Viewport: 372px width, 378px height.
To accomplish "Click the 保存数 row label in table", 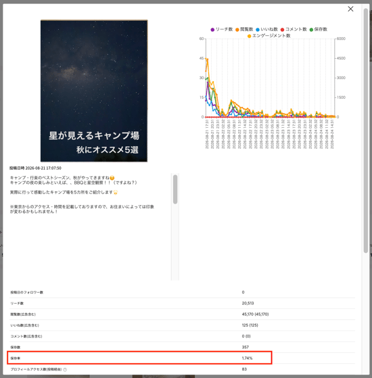I will tap(15, 348).
